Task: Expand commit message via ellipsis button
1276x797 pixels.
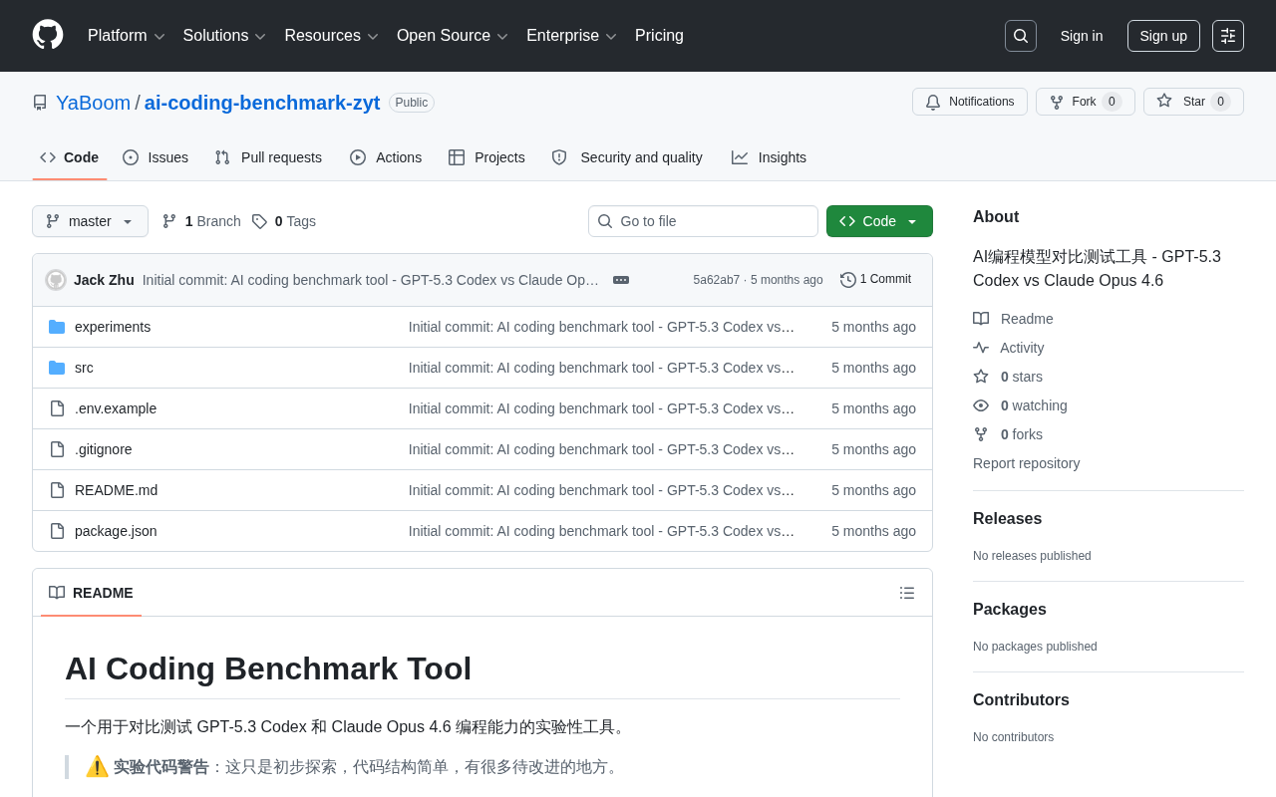Action: (621, 280)
